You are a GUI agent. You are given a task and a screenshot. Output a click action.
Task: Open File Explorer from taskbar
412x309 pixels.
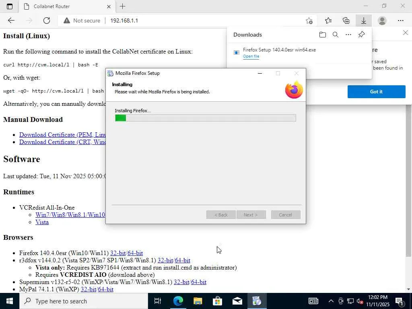tap(198, 301)
